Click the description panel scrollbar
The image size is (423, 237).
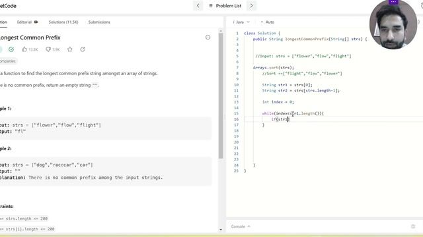221,95
